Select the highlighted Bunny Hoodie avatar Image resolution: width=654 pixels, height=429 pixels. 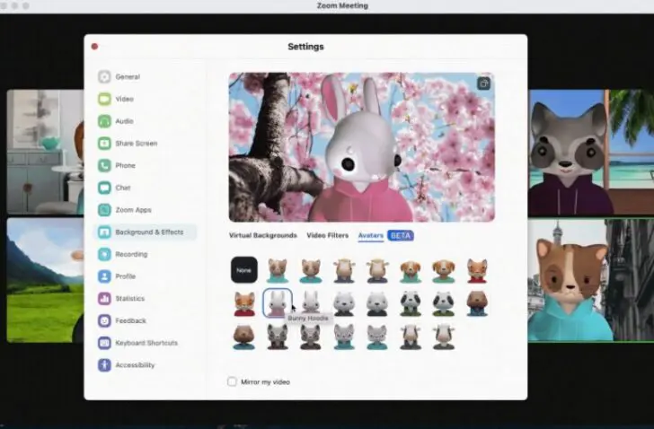278,303
